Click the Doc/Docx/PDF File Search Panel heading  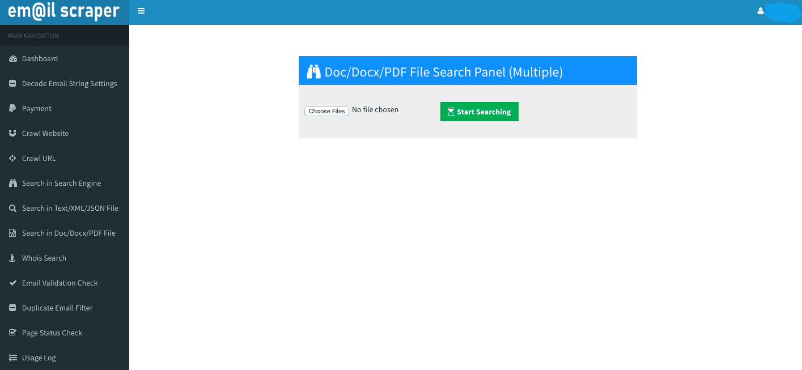pos(443,72)
